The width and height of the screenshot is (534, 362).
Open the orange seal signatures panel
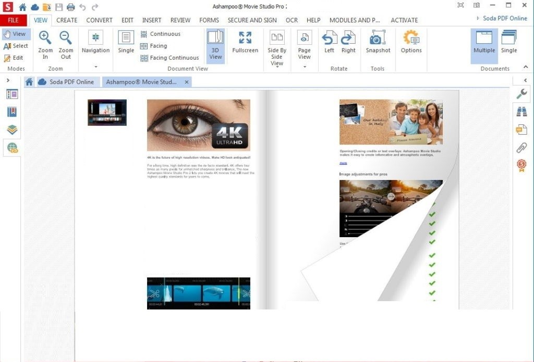pos(521,165)
